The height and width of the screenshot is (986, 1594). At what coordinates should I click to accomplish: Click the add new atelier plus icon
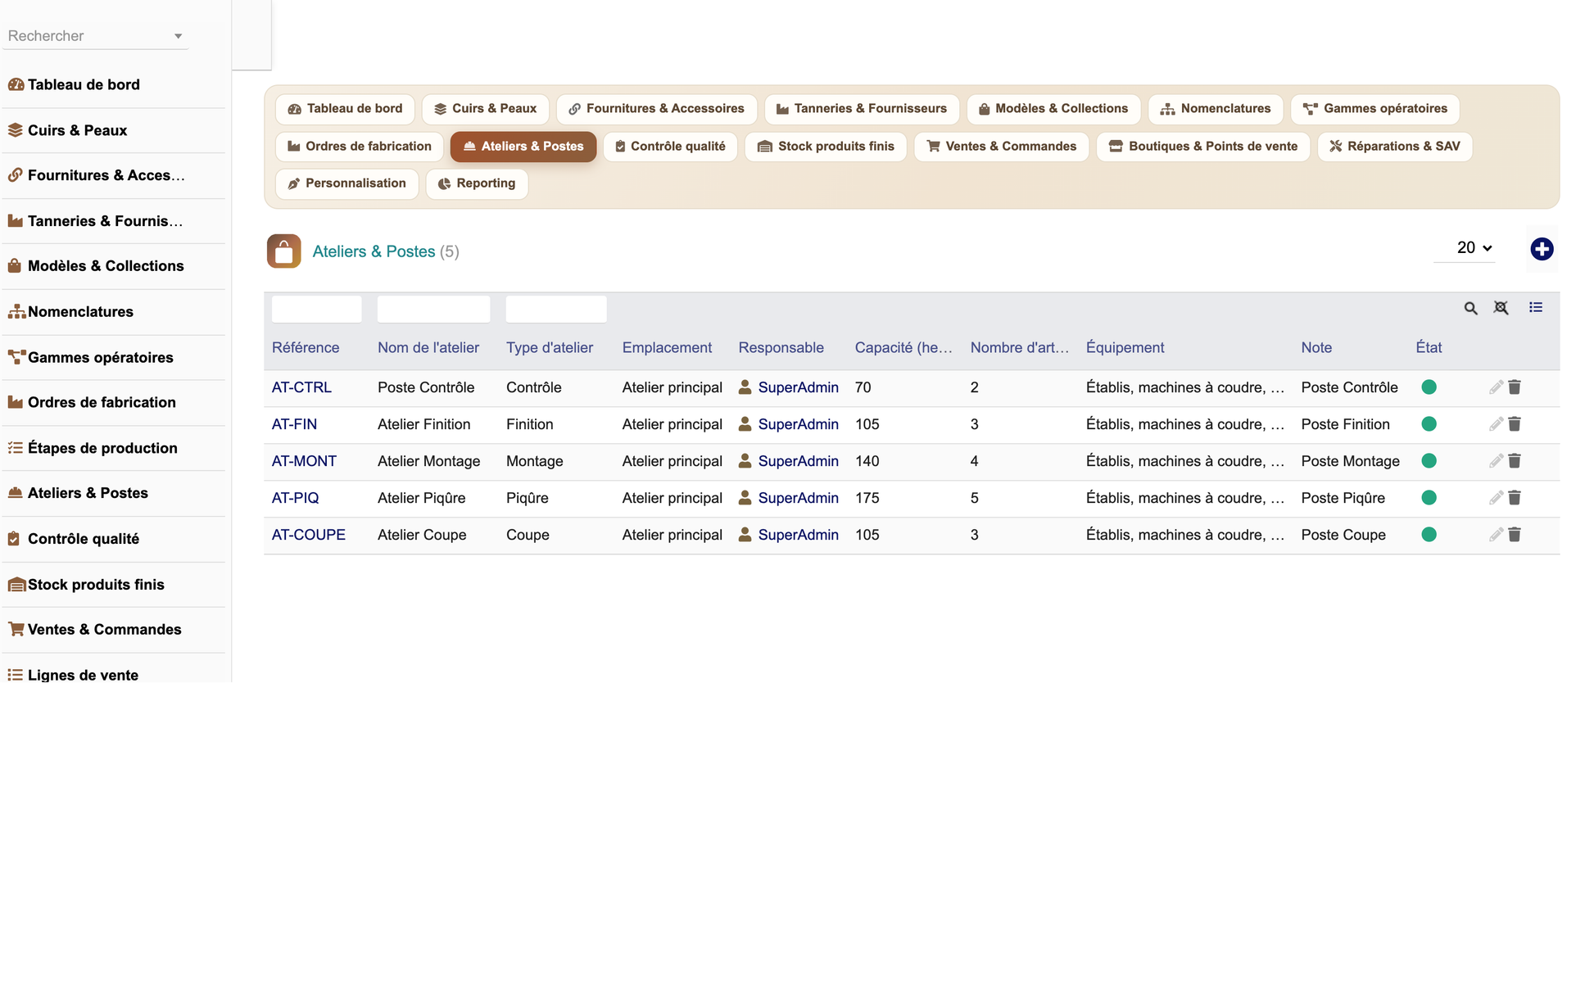pos(1542,249)
